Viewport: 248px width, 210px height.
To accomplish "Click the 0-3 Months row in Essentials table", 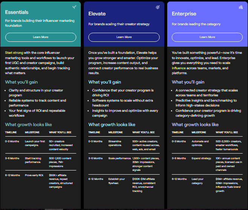I will [41, 145].
